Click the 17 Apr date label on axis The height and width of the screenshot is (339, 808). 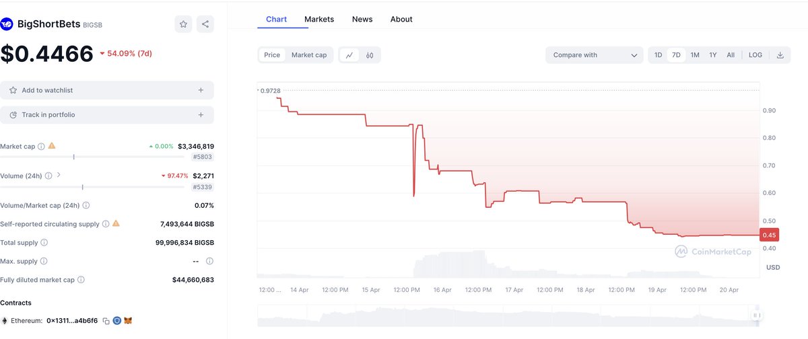tap(514, 290)
